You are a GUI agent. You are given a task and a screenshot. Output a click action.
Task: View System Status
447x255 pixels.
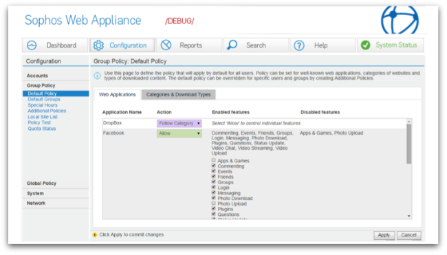click(391, 45)
